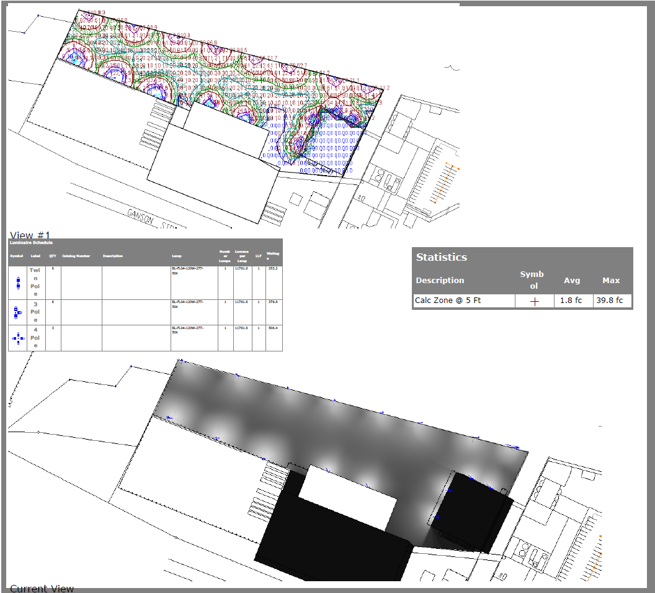The image size is (655, 593).
Task: Click the Statistics table heading
Action: tap(442, 257)
